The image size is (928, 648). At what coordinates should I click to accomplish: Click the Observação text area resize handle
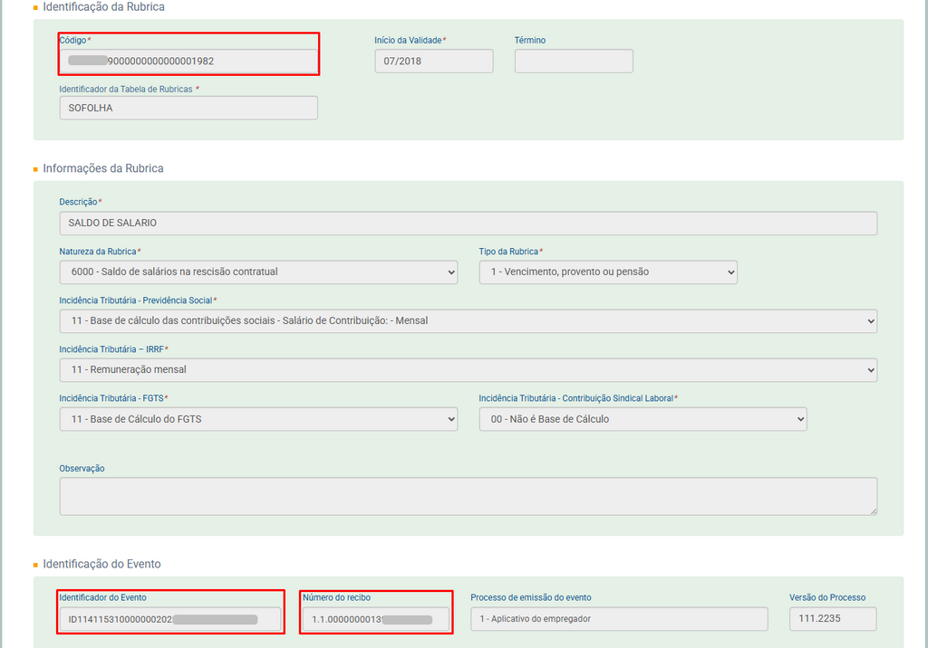(x=873, y=511)
